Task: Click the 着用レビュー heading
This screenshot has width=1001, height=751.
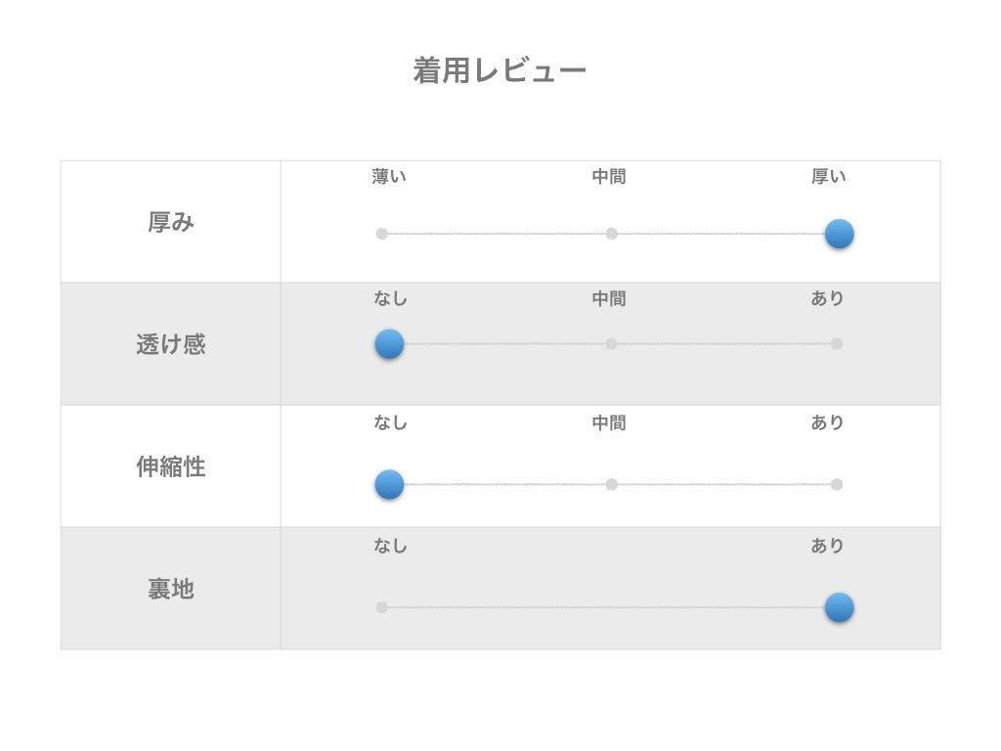Action: tap(500, 71)
